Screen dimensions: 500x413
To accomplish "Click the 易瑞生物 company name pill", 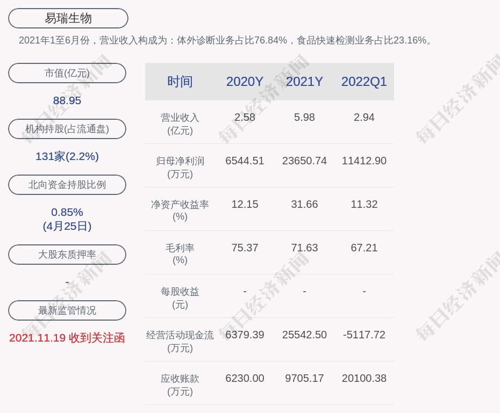I will [68, 18].
